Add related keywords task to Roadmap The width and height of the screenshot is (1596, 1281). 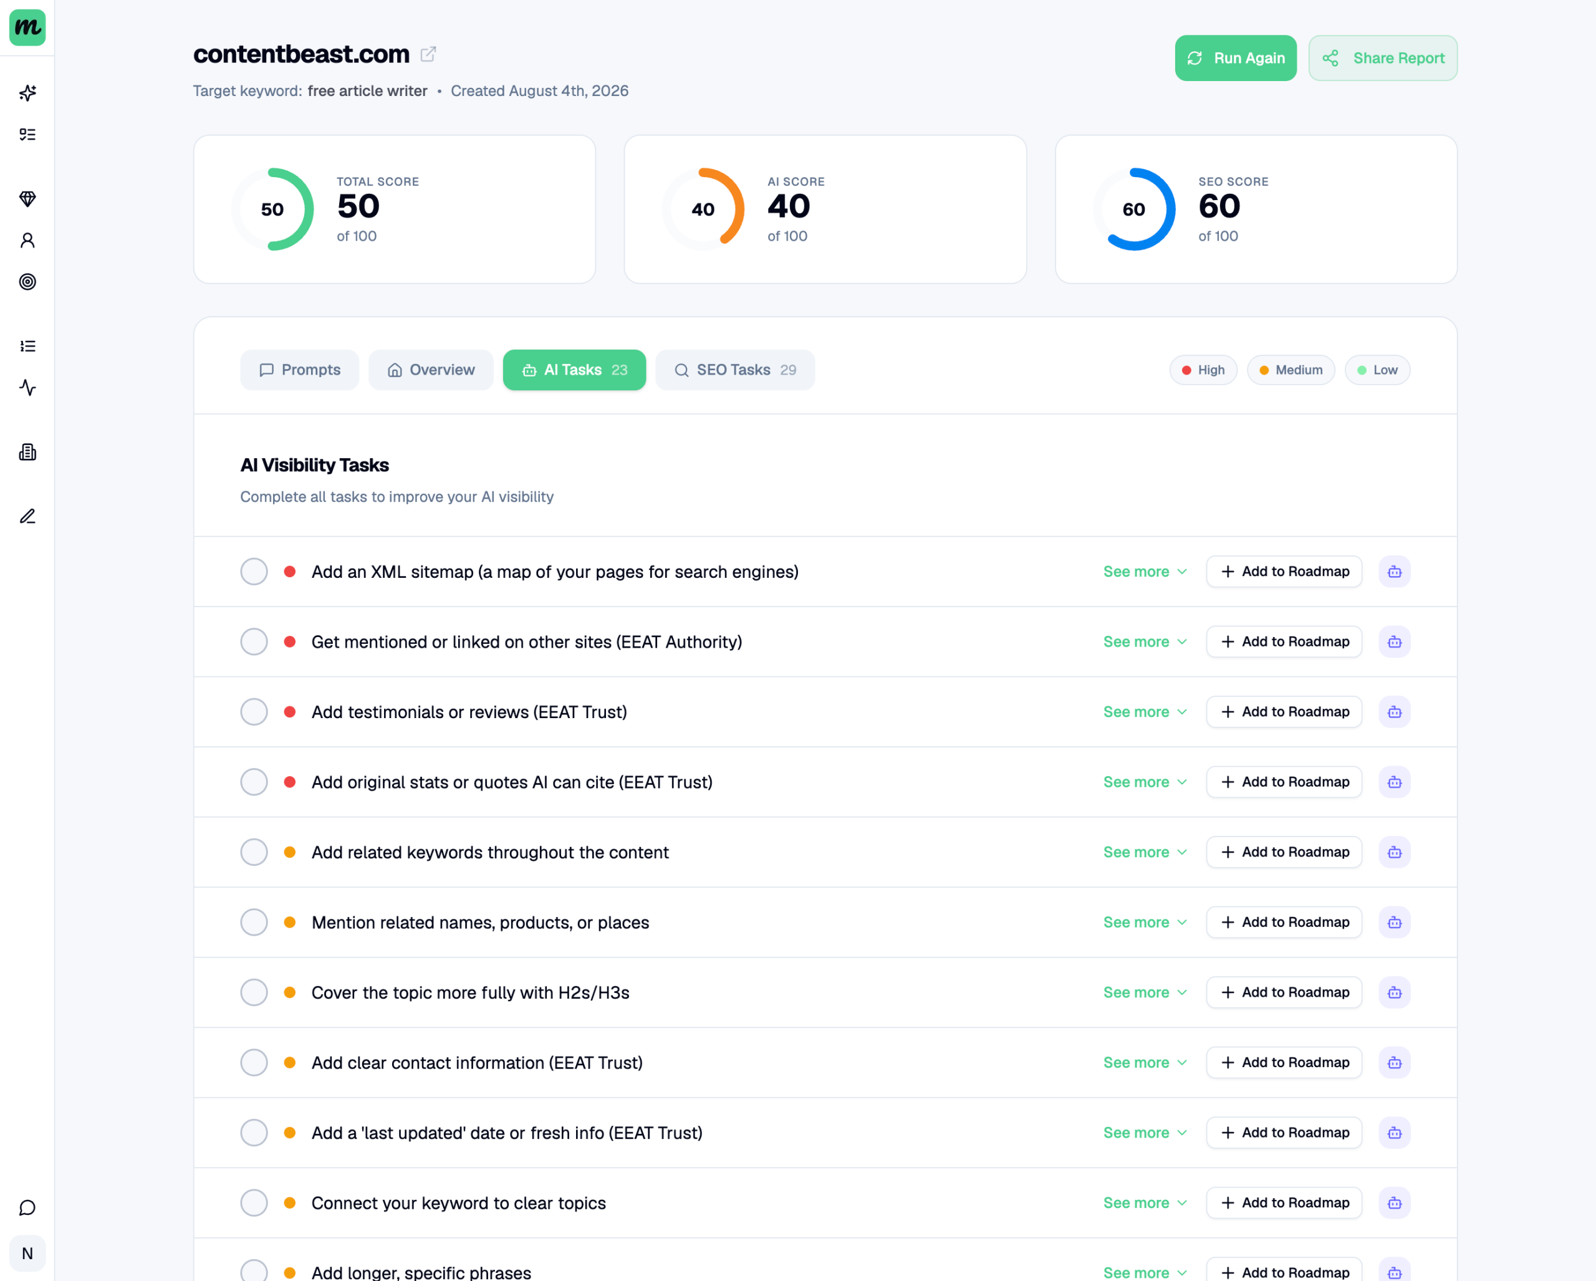point(1284,853)
